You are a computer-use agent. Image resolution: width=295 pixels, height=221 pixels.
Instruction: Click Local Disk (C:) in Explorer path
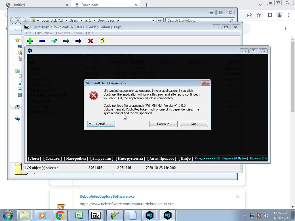point(52,20)
